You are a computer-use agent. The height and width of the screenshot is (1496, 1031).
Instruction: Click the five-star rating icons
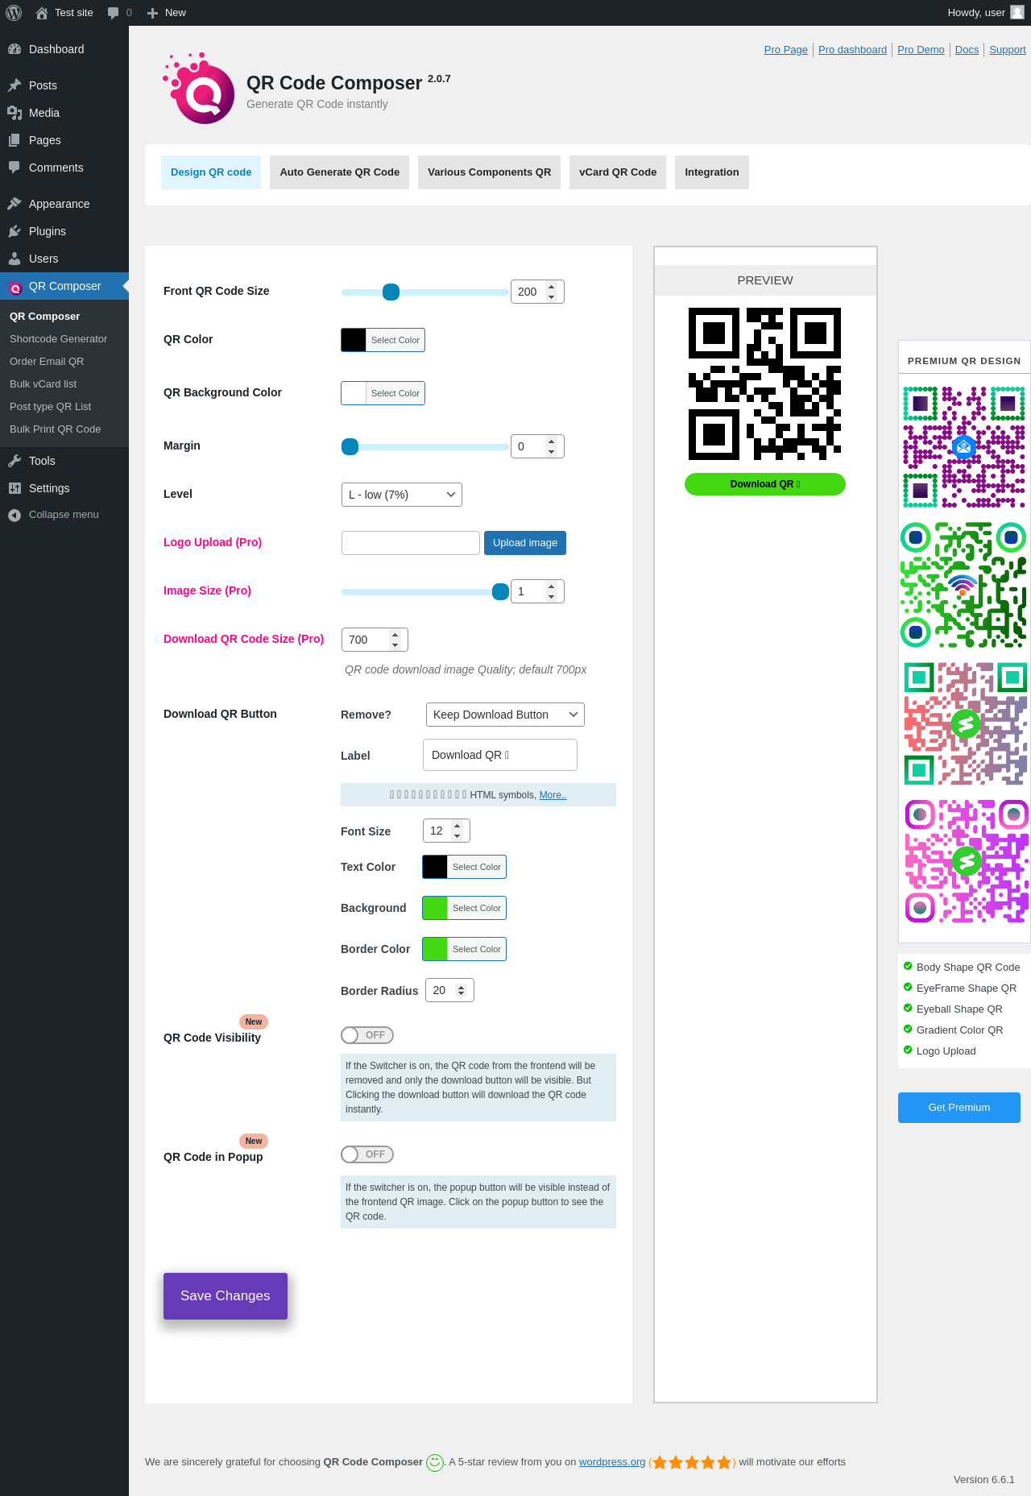pos(692,1462)
